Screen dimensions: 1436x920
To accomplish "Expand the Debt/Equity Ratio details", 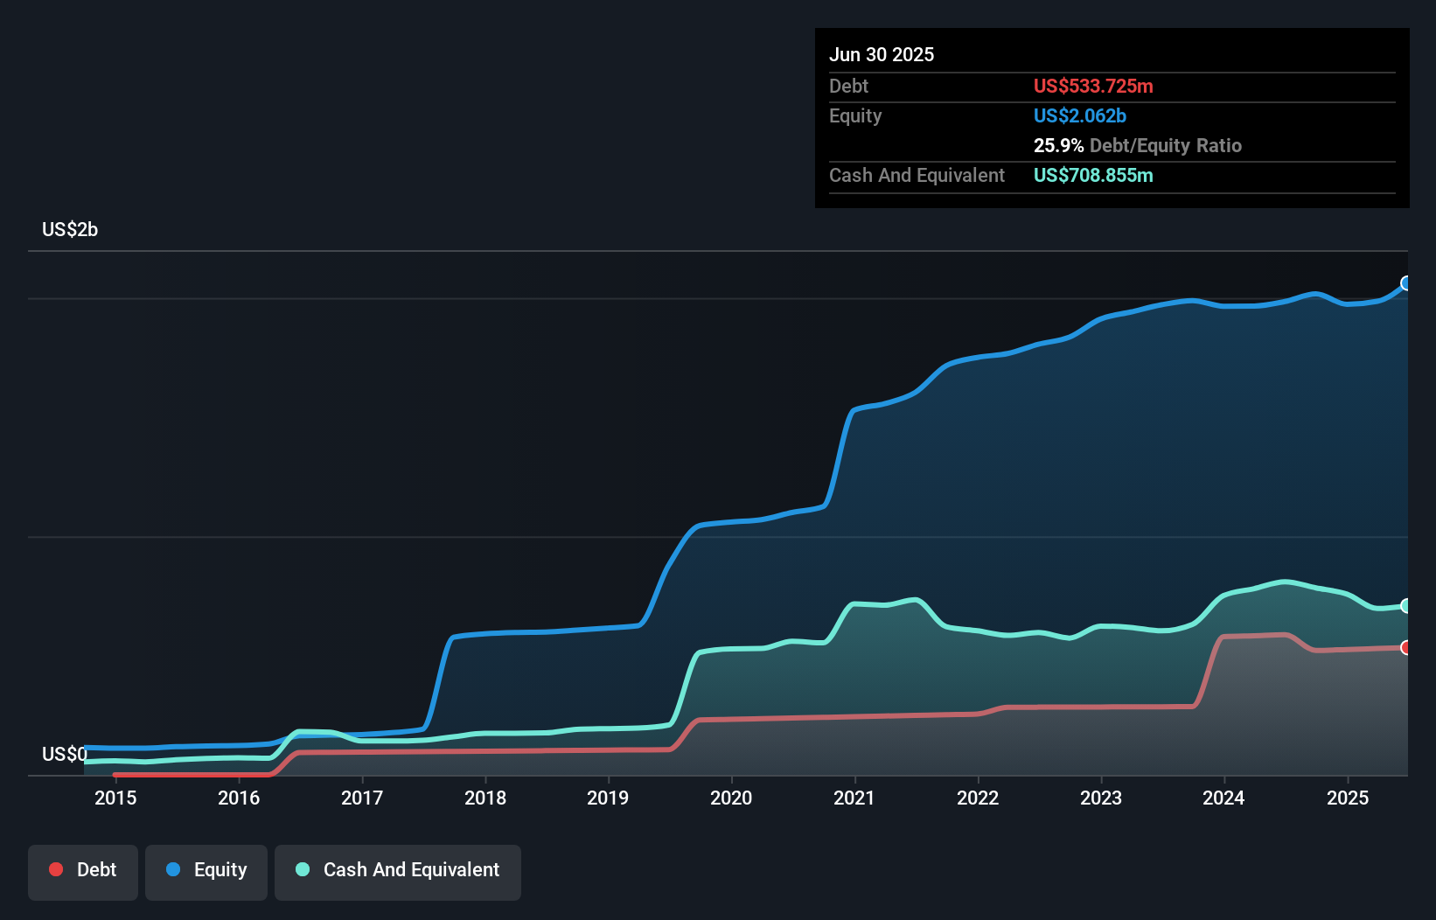I will 1138,145.
